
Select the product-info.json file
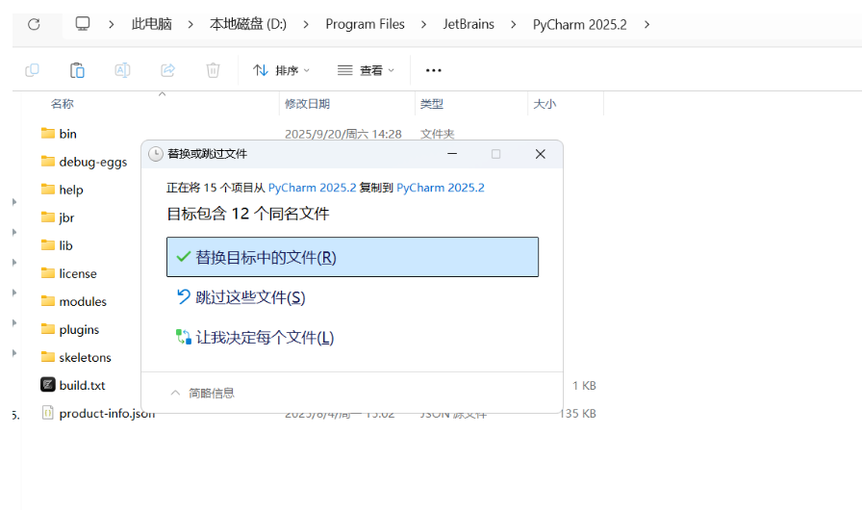coord(98,413)
